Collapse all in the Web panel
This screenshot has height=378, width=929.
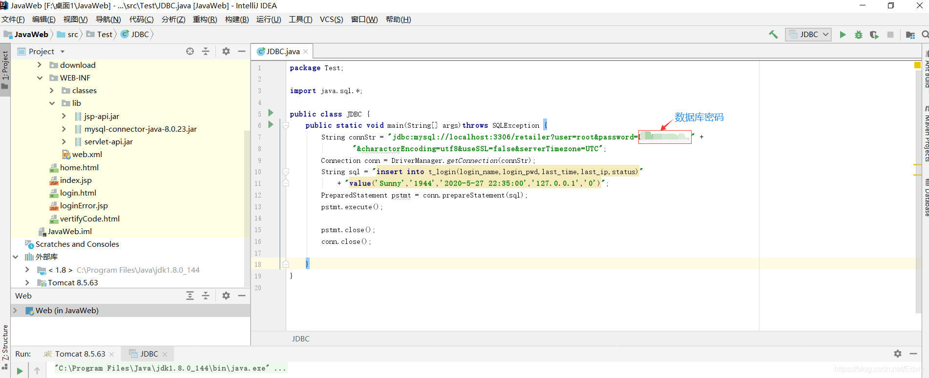[206, 296]
